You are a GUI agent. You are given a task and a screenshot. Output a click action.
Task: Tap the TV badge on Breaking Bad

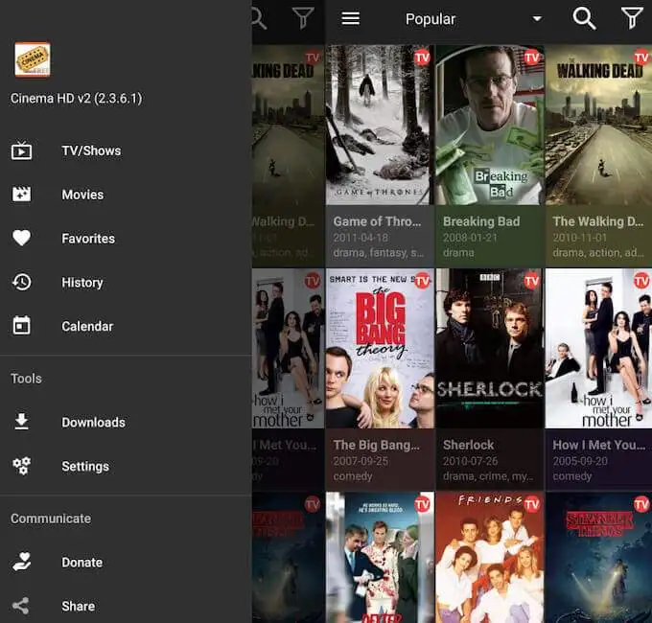[532, 58]
